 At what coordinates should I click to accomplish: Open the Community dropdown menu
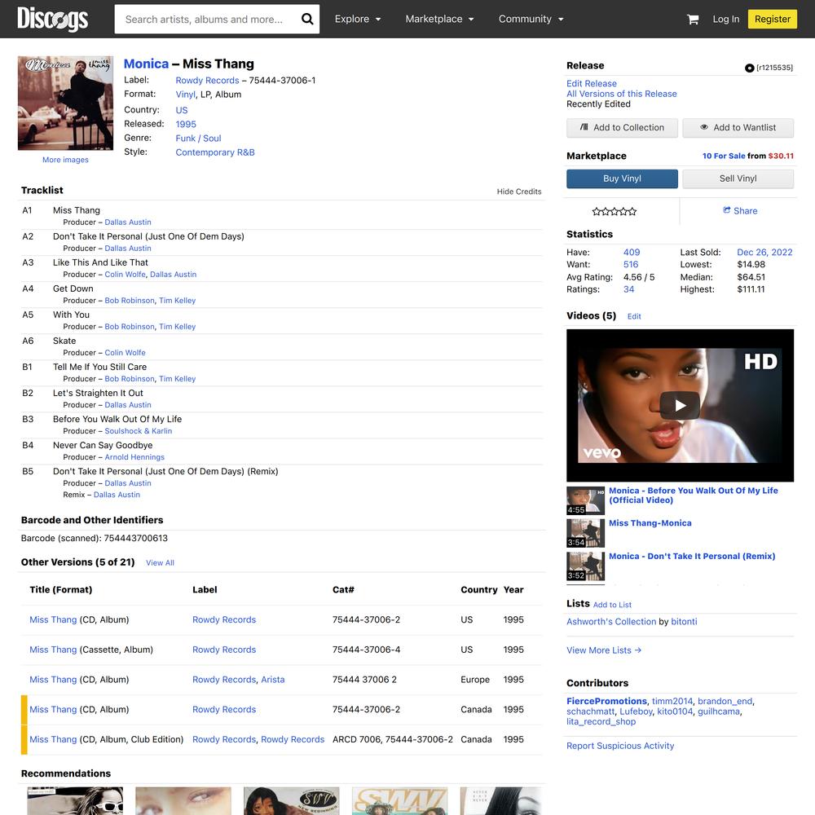531,20
